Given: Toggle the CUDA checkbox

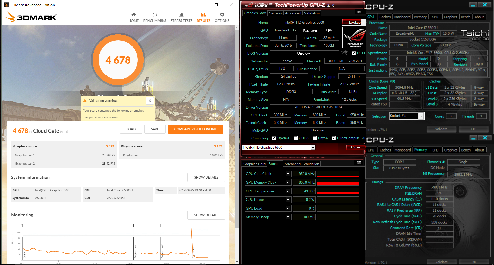Looking at the screenshot, I should (x=296, y=138).
